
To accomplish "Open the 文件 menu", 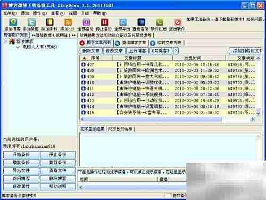I will coord(10,13).
